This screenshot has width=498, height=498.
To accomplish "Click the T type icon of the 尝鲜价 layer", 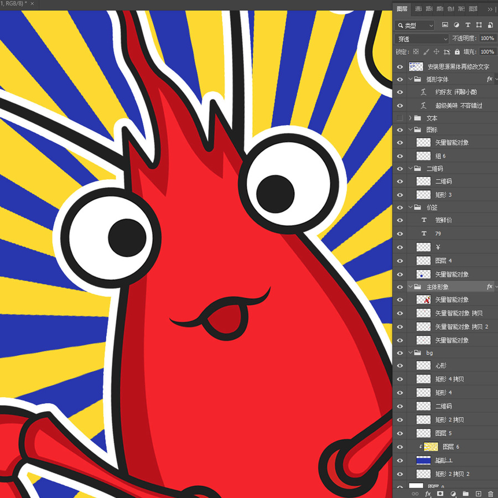I will 424,220.
